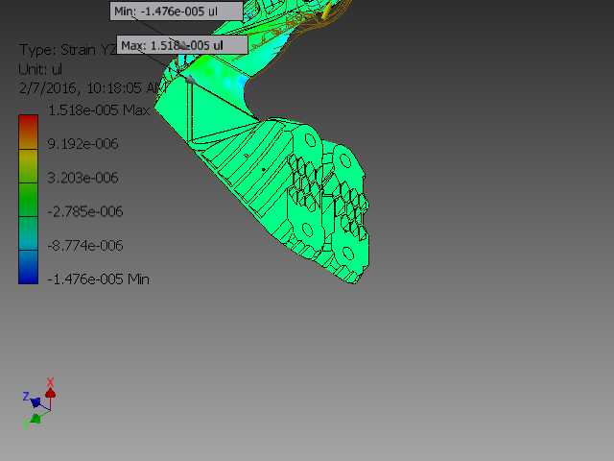Click the 2/7/2016 10:18:05 timestamp text
Image resolution: width=614 pixels, height=461 pixels.
(x=92, y=87)
